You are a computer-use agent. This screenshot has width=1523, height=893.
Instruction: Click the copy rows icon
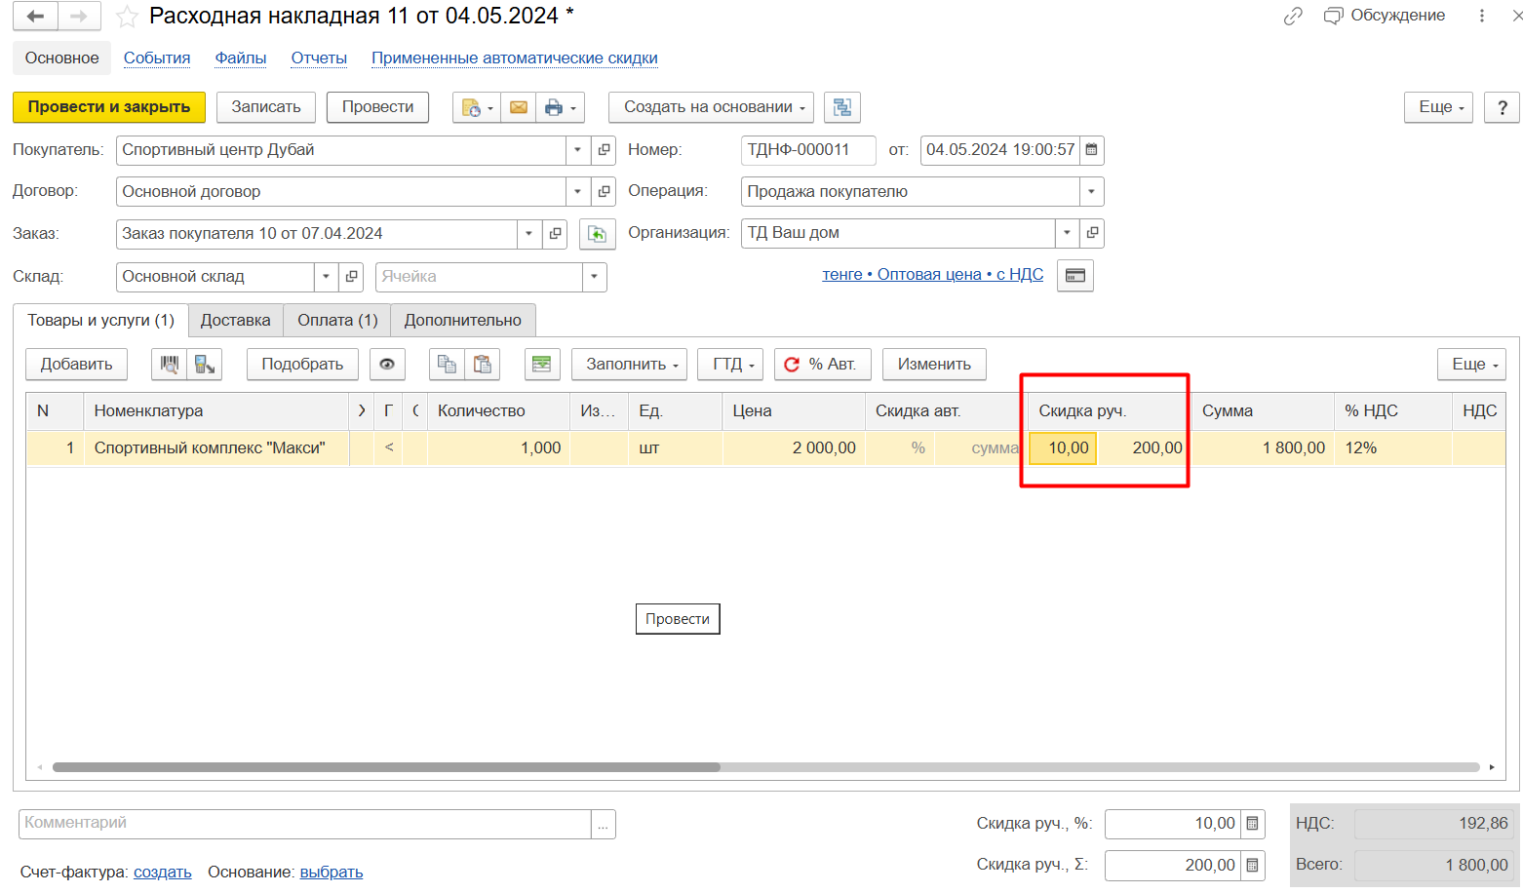pyautogui.click(x=447, y=365)
